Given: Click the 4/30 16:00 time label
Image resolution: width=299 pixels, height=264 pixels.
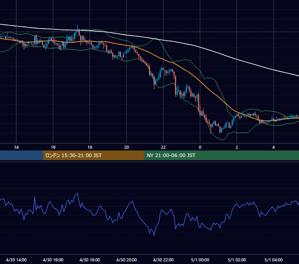Looking at the screenshot, I should [x=53, y=260].
